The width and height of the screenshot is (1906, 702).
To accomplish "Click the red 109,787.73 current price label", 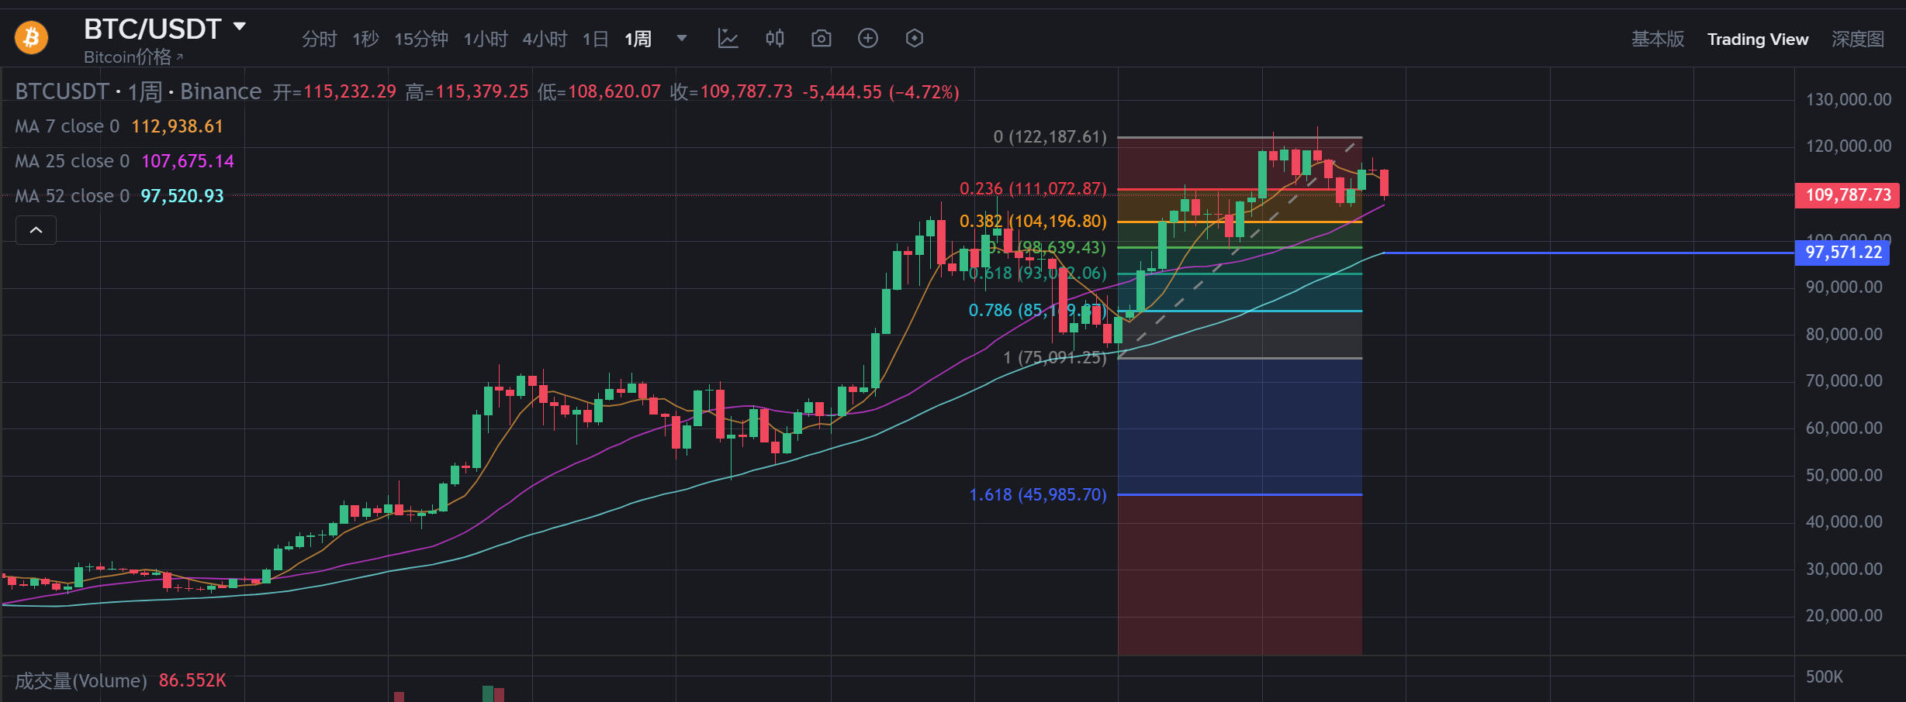I will click(x=1848, y=195).
